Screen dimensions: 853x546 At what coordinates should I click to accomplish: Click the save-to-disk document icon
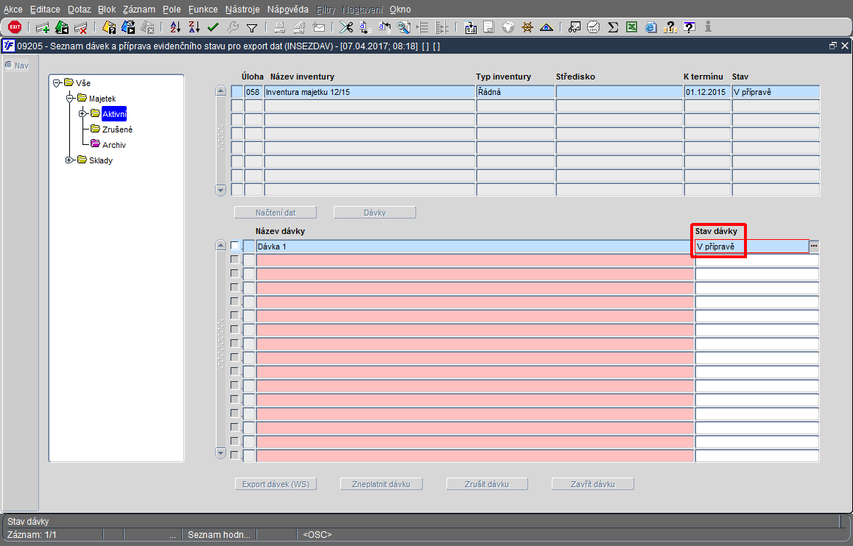tap(471, 27)
